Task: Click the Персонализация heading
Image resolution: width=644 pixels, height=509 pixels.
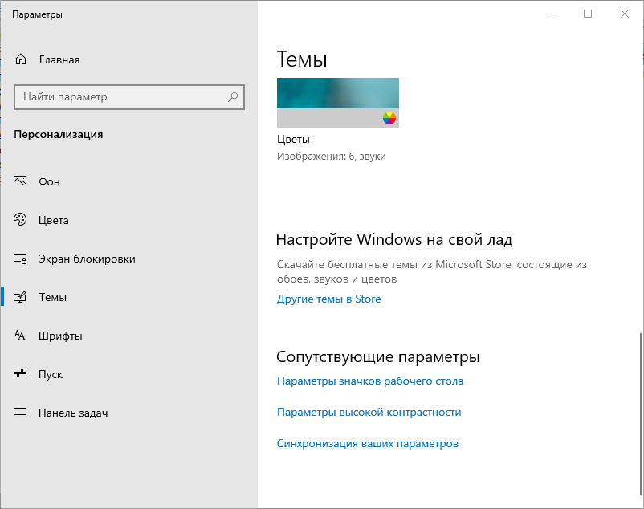Action: [x=59, y=135]
